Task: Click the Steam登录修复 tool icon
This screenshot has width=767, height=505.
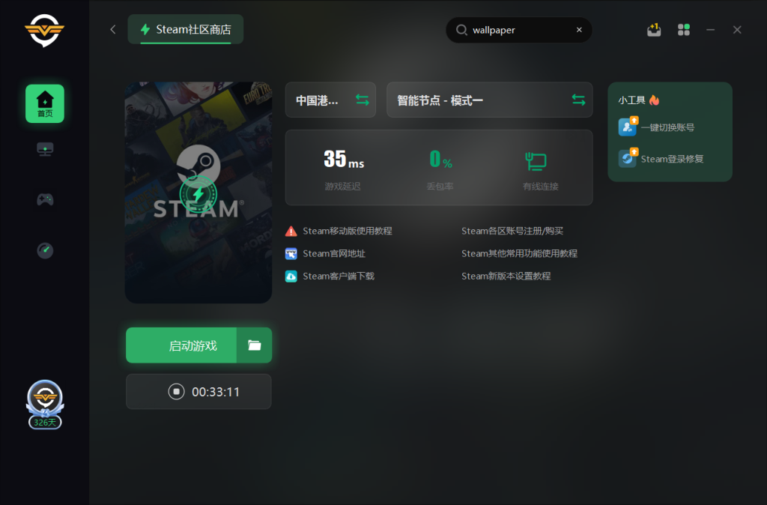Action: coord(628,157)
